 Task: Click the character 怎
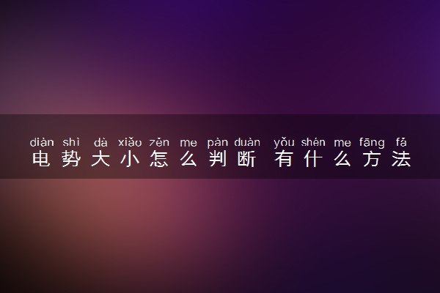tap(159, 159)
